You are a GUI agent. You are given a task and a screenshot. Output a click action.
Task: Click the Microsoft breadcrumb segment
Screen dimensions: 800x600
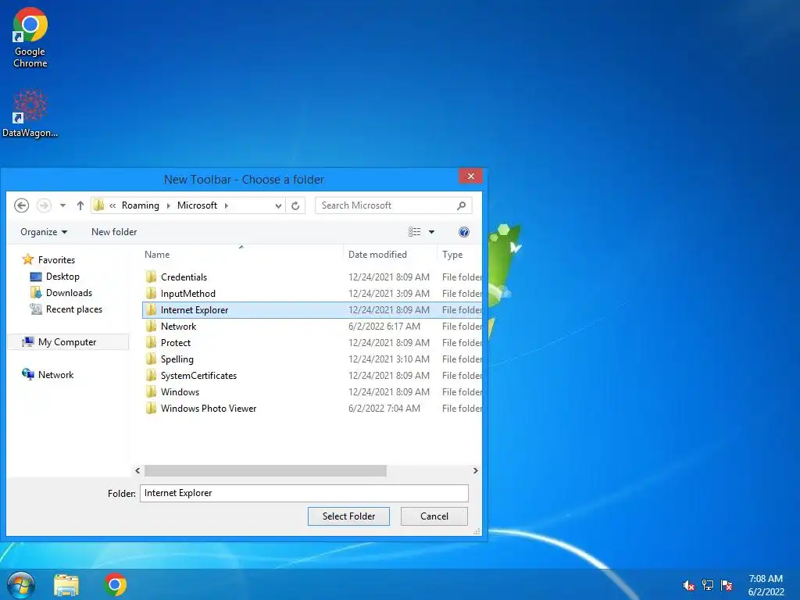(197, 205)
